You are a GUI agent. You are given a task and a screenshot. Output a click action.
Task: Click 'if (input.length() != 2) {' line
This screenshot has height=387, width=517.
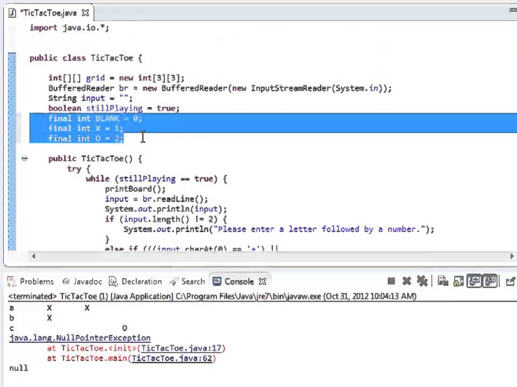(x=166, y=219)
